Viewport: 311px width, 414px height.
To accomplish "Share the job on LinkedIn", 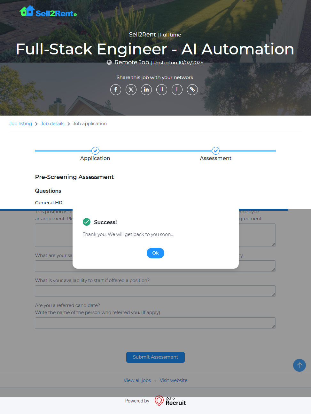I will pyautogui.click(x=146, y=90).
